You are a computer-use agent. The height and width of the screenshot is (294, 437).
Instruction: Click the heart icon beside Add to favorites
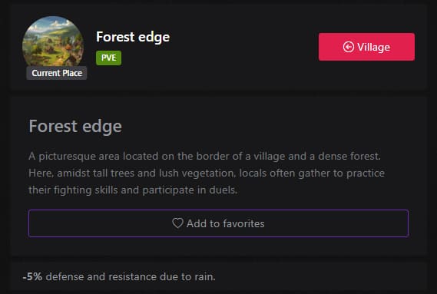pyautogui.click(x=177, y=223)
